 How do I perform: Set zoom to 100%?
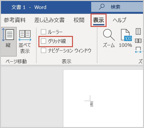click(x=125, y=38)
